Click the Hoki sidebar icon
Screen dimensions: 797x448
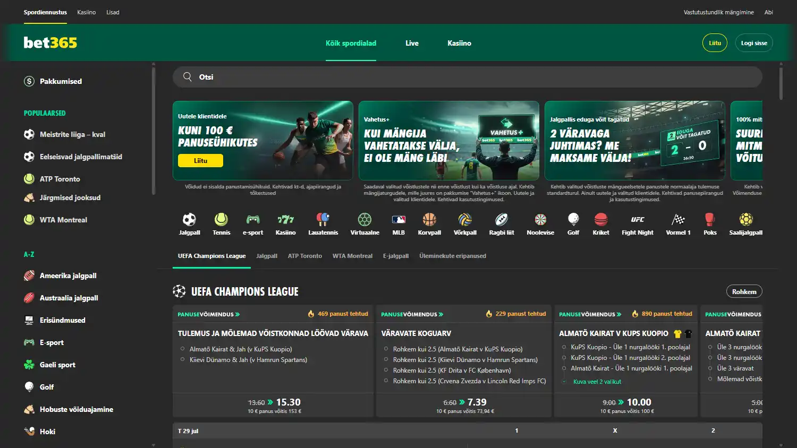click(29, 432)
